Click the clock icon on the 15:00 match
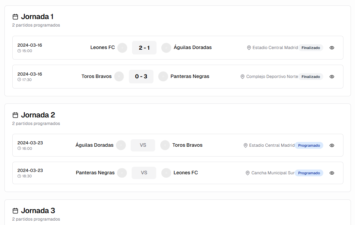 19,51
